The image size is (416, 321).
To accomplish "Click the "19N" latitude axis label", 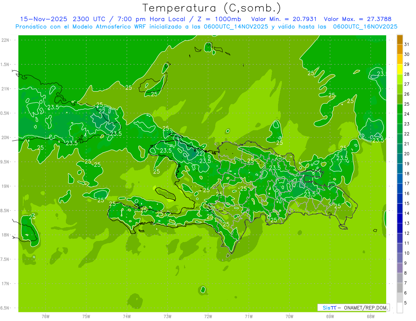I will click(x=6, y=186).
